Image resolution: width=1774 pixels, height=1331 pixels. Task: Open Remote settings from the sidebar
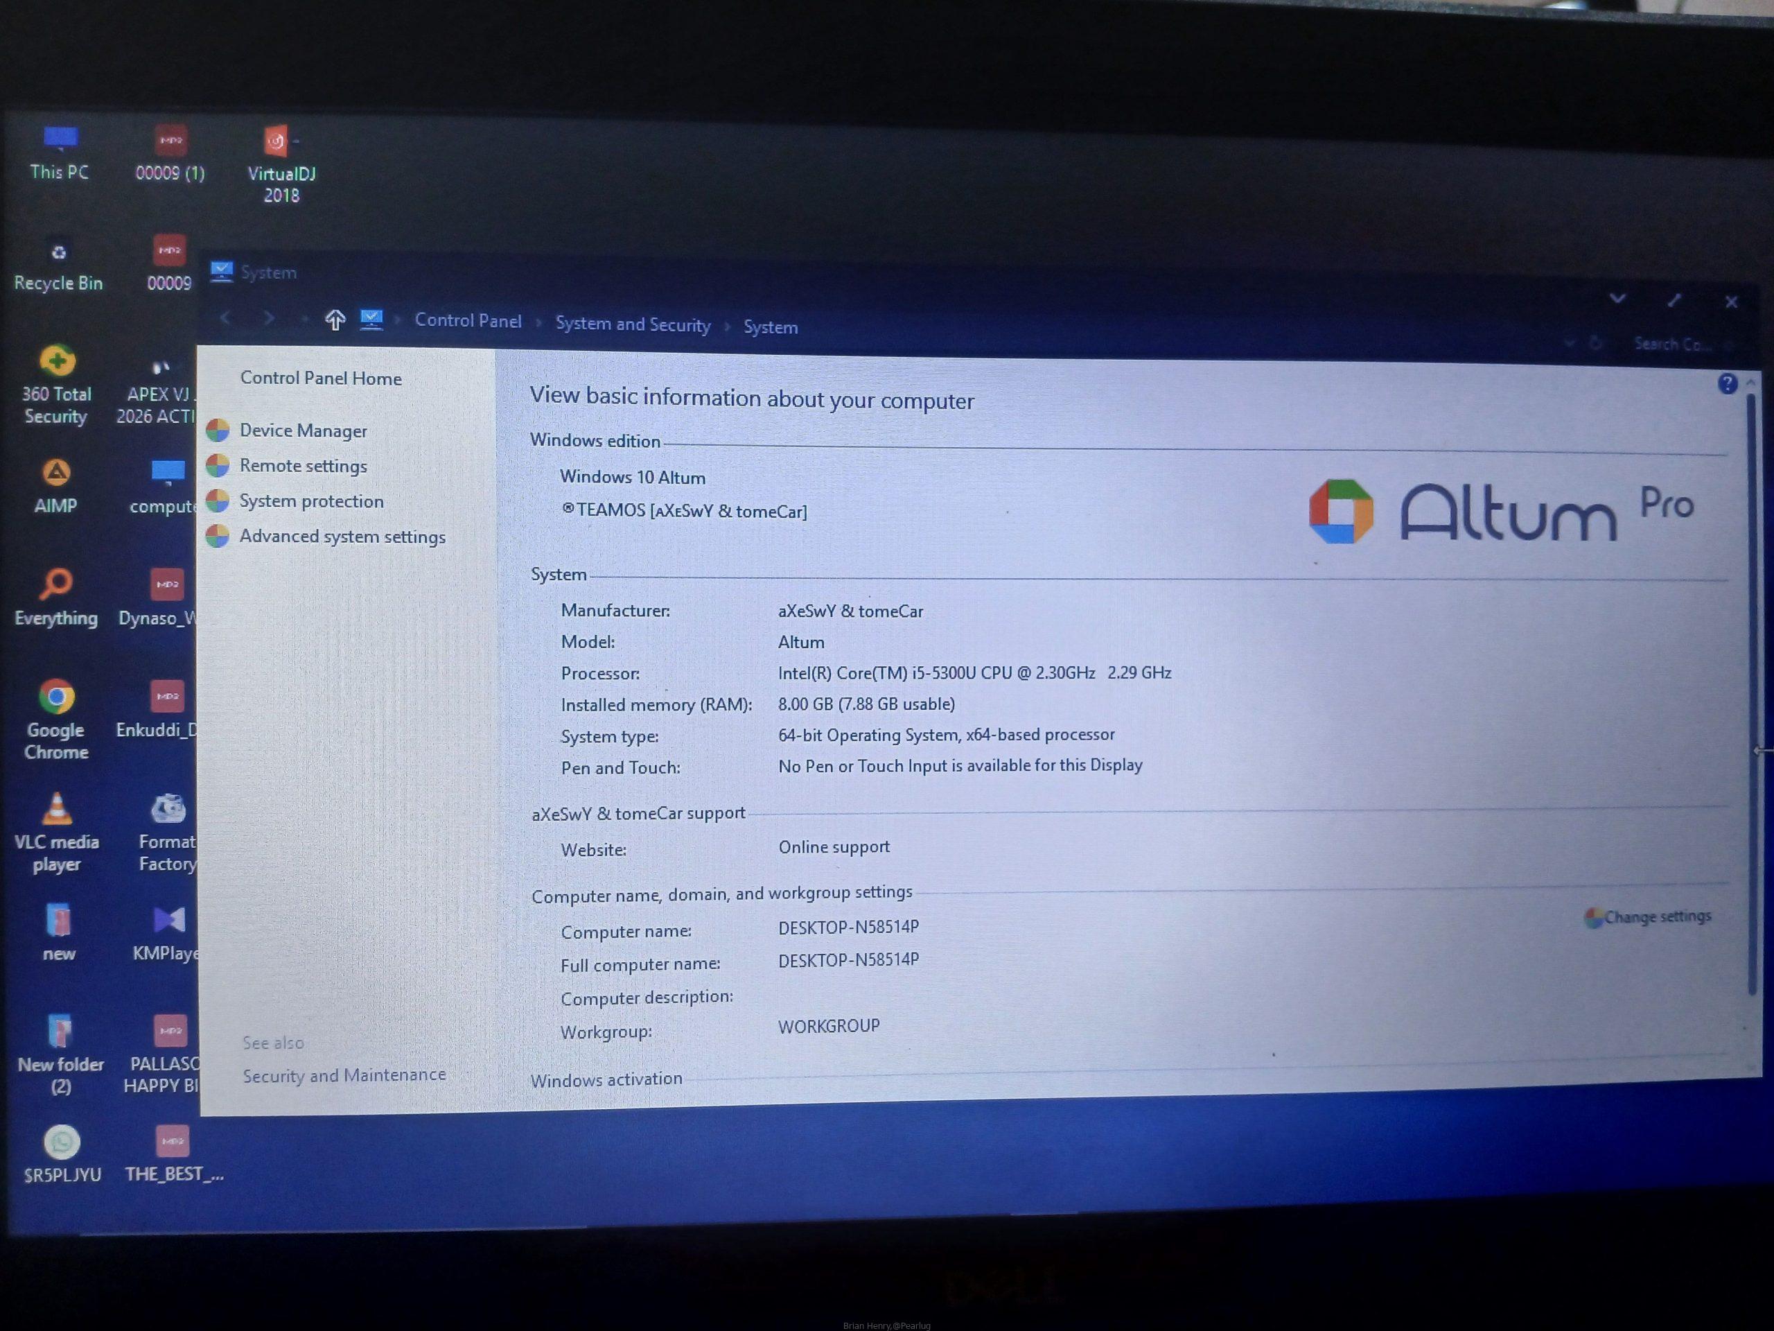tap(303, 466)
